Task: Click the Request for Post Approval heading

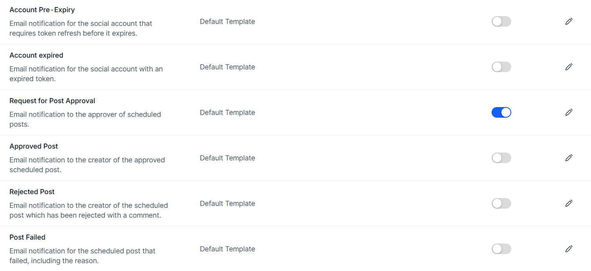Action: (52, 101)
